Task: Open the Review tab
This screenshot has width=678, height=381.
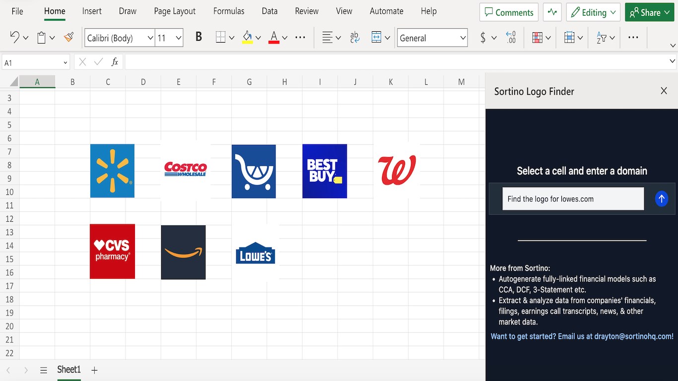Action: [307, 11]
